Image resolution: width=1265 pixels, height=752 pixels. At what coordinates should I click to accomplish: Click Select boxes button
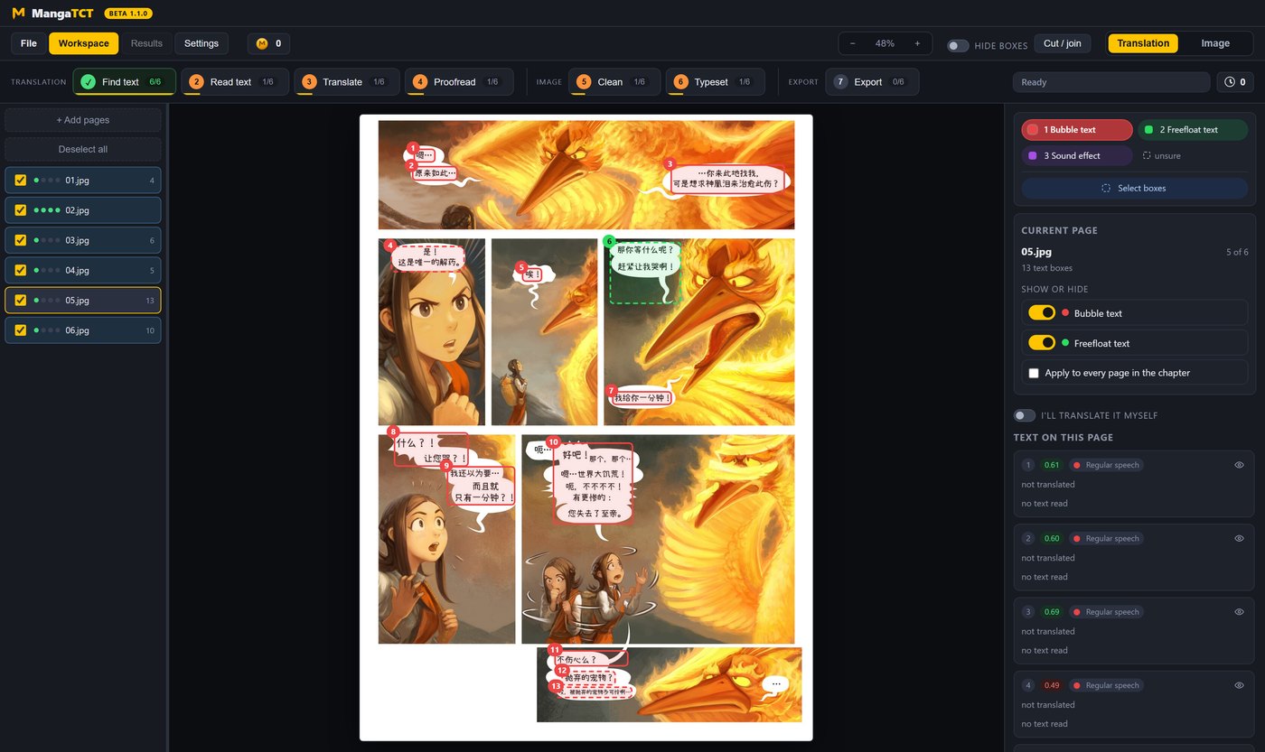pyautogui.click(x=1135, y=188)
